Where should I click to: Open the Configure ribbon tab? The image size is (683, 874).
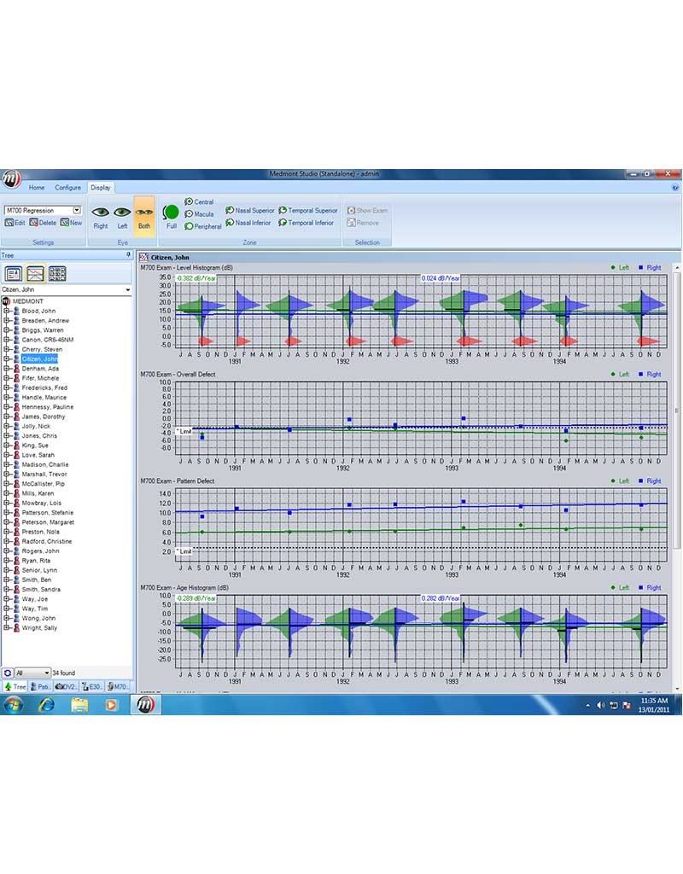[x=67, y=188]
